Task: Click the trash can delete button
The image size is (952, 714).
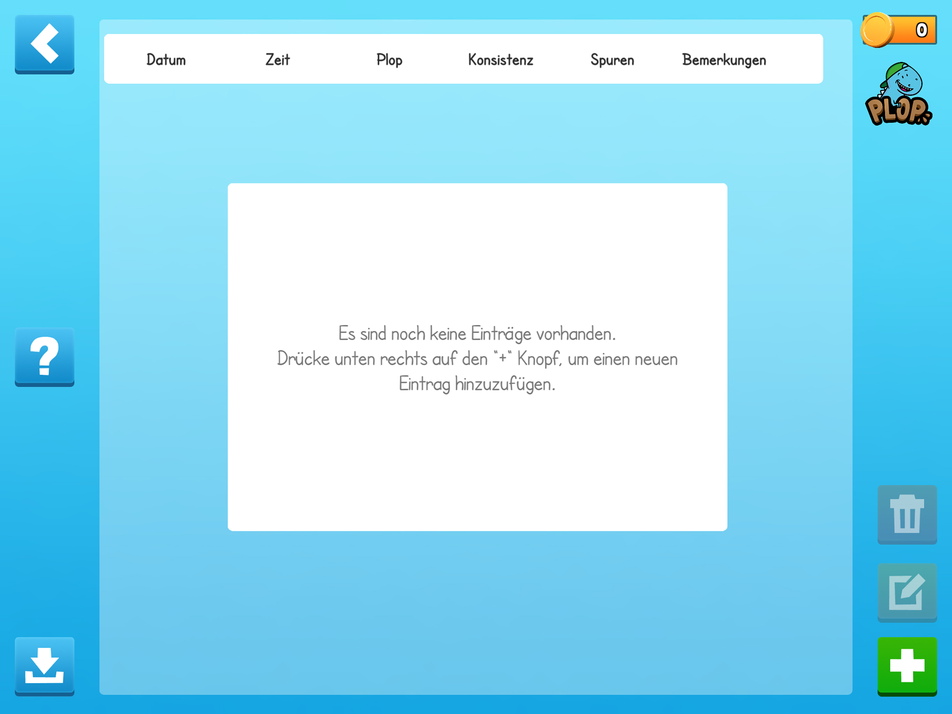Action: pos(907,514)
